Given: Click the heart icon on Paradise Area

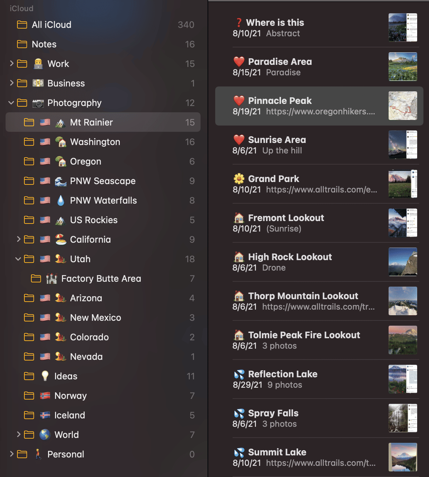Looking at the screenshot, I should point(239,62).
